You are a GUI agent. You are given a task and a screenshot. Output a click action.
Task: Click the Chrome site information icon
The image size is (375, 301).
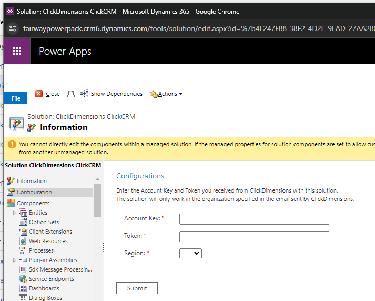(13, 29)
